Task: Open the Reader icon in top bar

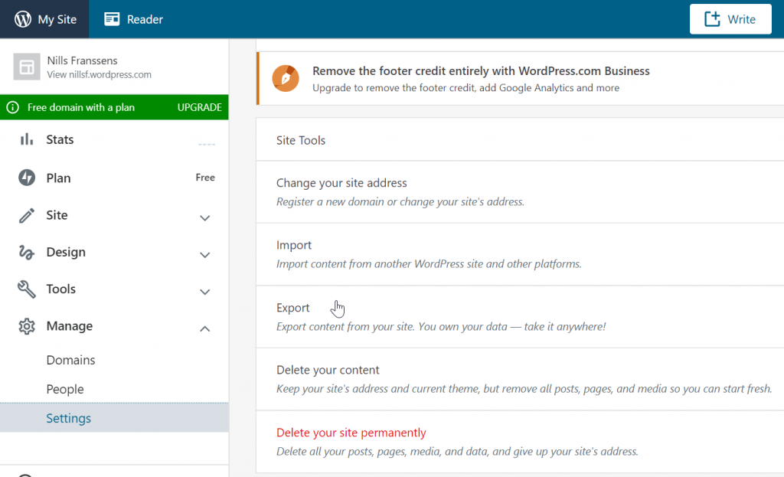Action: point(112,19)
